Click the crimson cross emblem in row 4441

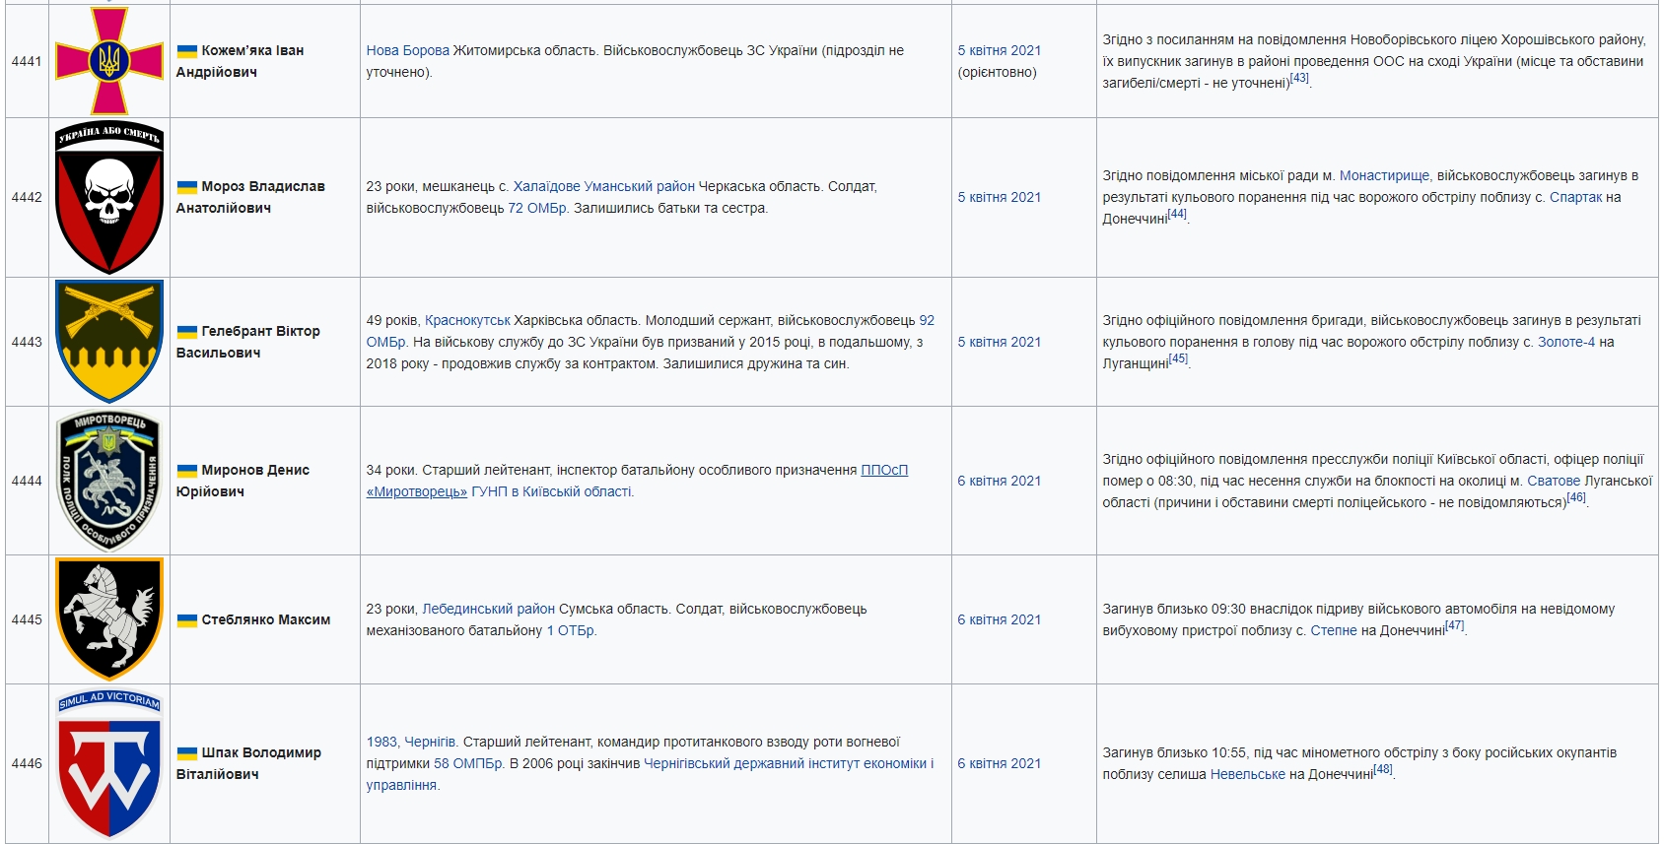(108, 61)
